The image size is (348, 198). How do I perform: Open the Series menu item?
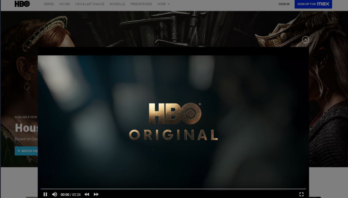(49, 4)
